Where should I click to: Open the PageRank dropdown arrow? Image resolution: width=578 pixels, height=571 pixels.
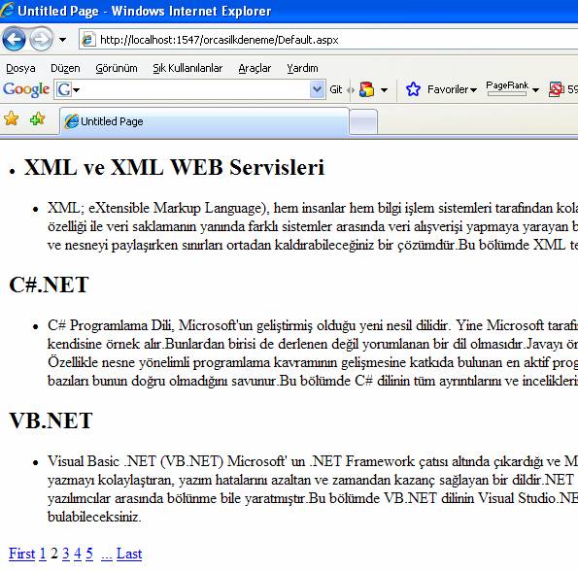(535, 89)
